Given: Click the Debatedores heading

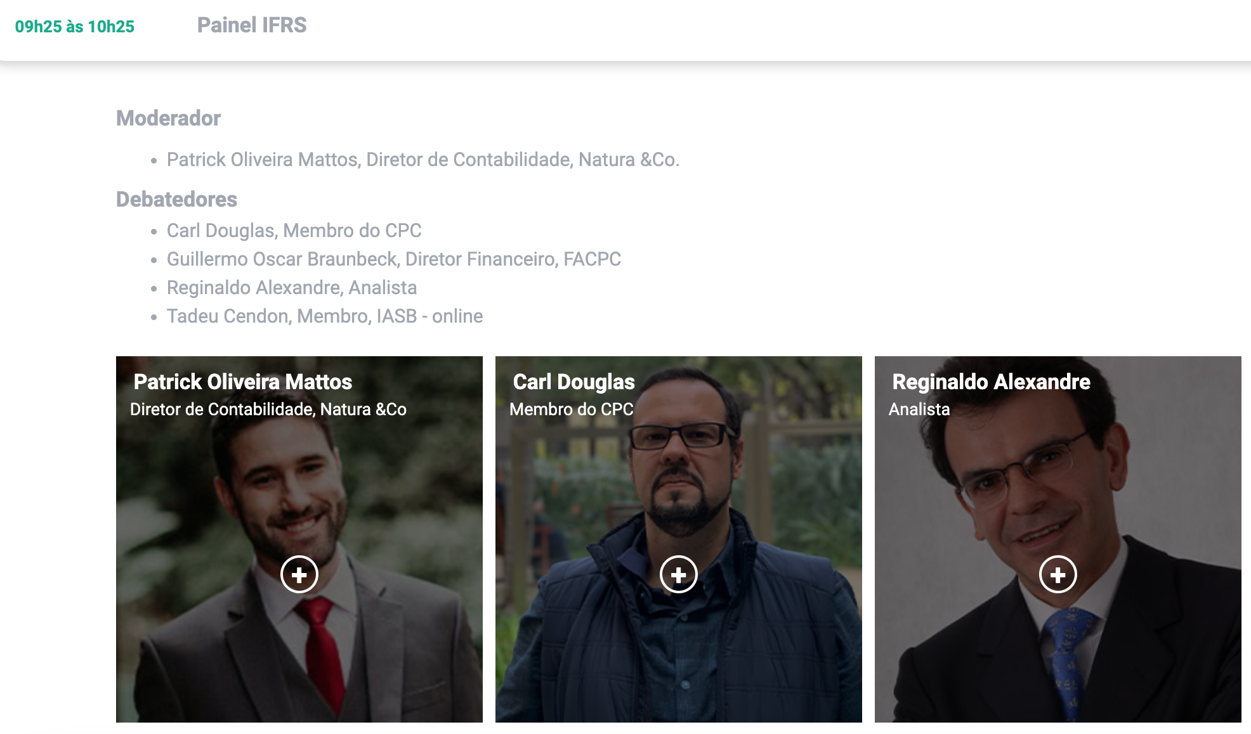Looking at the screenshot, I should (x=176, y=199).
